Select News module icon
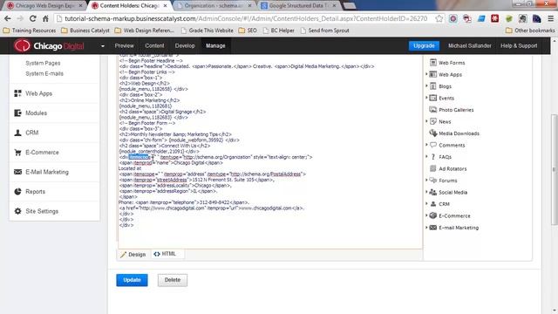Image resolution: width=558 pixels, height=314 pixels. [433, 121]
